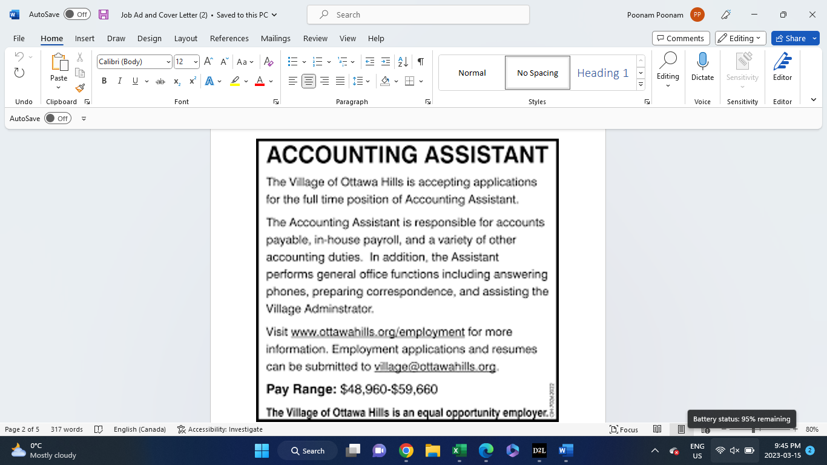Toggle AutoSave off
827x465 pixels.
point(77,13)
